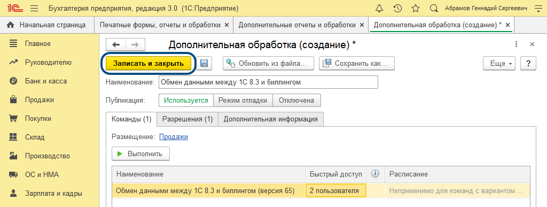547x207 pixels.
Task: Click Быстрый доступ column header
Action: click(337, 174)
